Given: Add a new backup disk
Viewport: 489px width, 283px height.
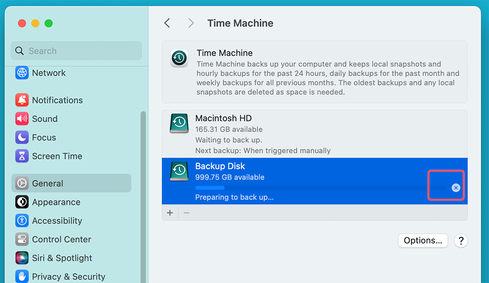Looking at the screenshot, I should (x=170, y=213).
